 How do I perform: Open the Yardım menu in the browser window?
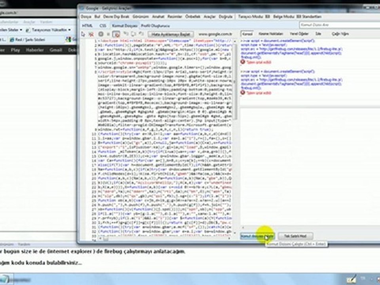(x=46, y=22)
